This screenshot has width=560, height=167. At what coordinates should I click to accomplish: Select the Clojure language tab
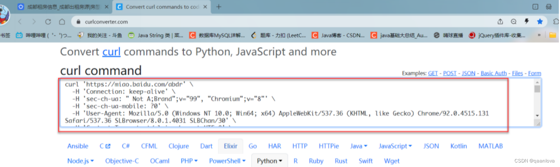click(x=179, y=146)
